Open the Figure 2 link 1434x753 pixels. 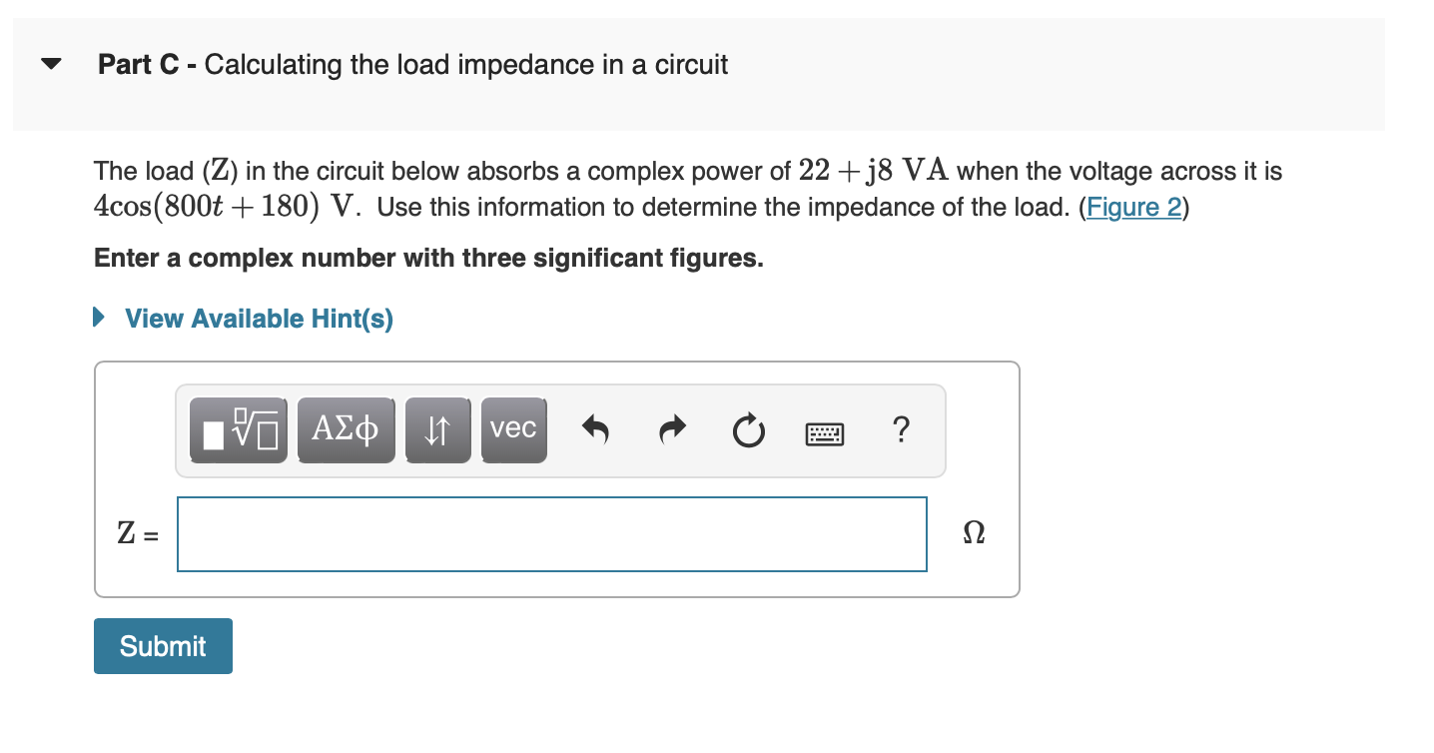1133,208
